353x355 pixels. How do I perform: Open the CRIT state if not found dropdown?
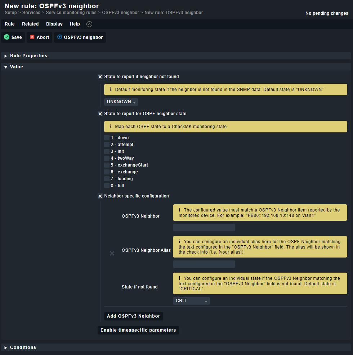coord(191,301)
